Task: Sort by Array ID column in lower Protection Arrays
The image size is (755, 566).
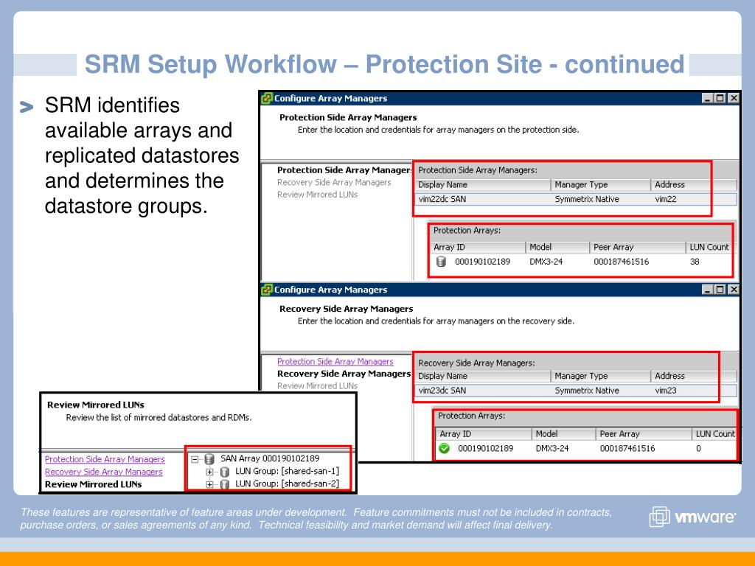Action: pyautogui.click(x=484, y=434)
